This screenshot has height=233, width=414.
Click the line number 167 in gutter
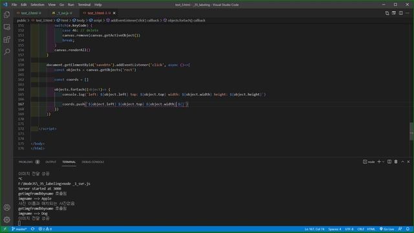(21, 104)
